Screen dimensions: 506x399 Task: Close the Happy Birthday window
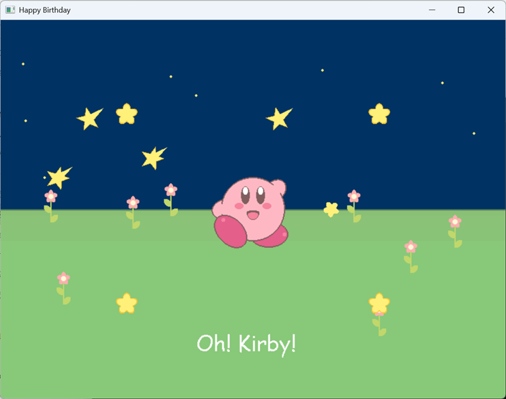[x=491, y=10]
